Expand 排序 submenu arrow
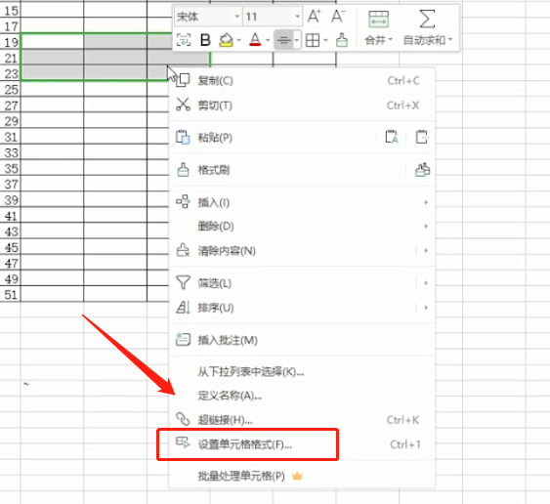This screenshot has height=504, width=550. point(426,308)
